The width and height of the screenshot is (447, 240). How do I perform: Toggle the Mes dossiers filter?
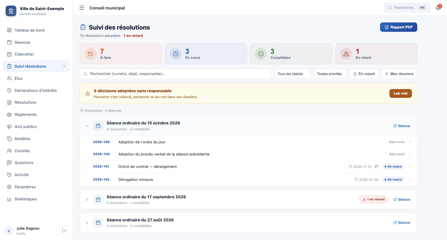pos(399,74)
